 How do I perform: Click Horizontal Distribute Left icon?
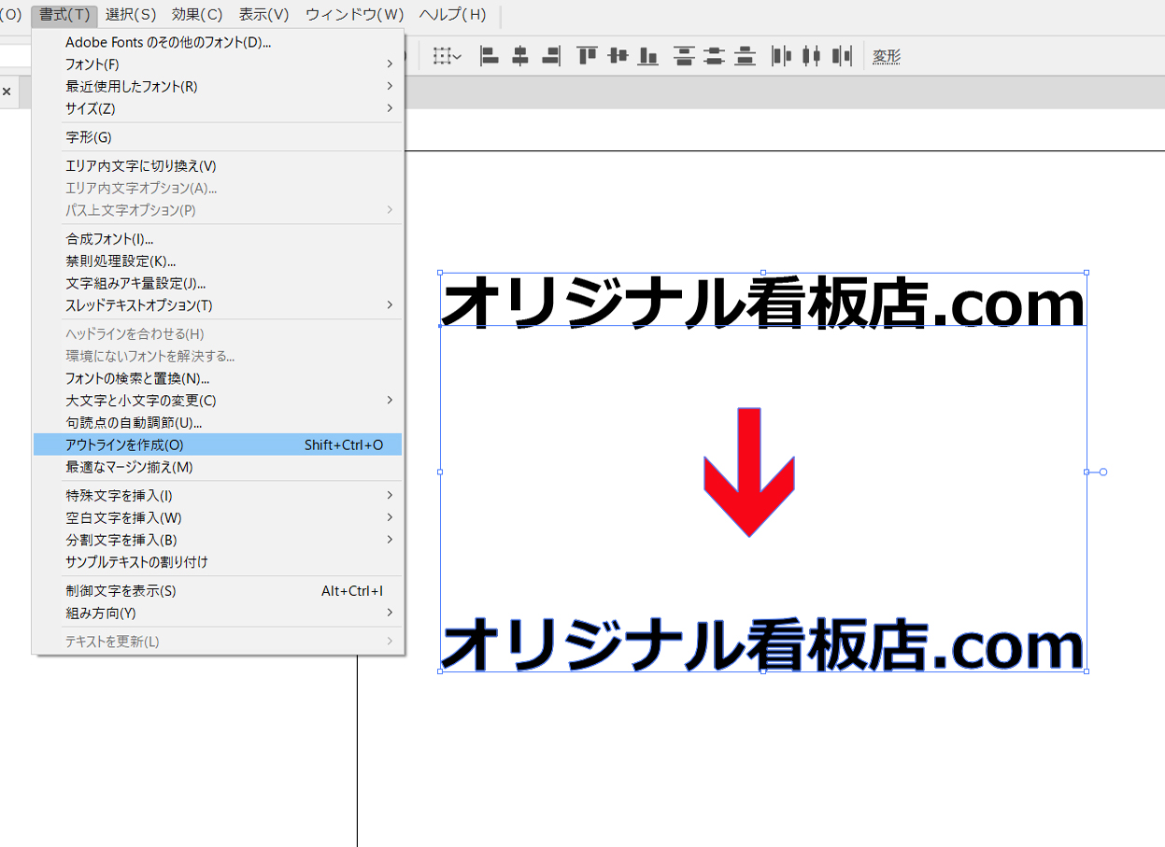point(781,56)
